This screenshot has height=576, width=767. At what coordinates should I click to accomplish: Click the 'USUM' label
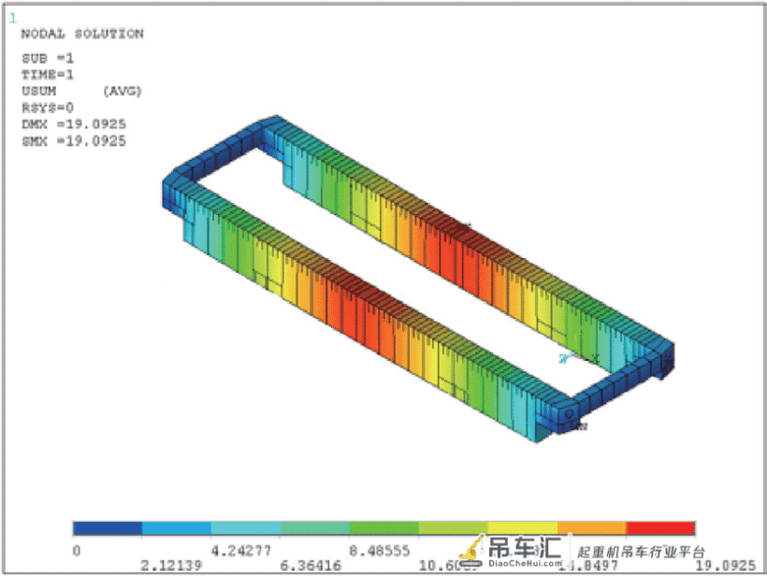click(x=38, y=92)
